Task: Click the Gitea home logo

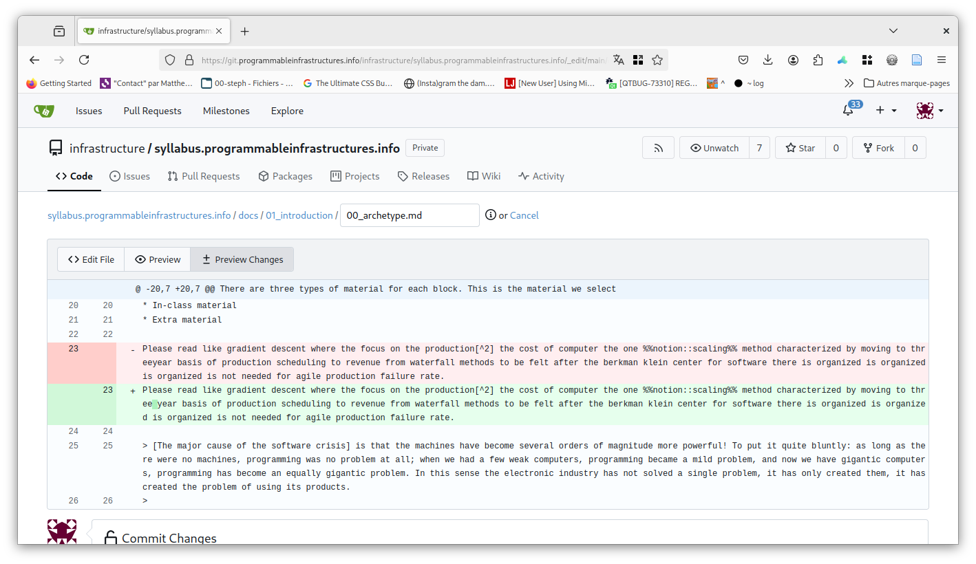Action: (x=44, y=111)
